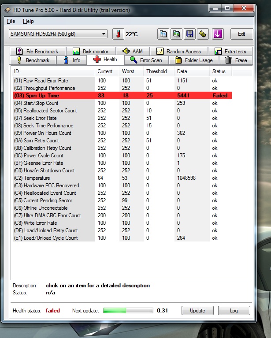Screen dimensions: 271x338
Task: Select the (BF) G-sense Error Rate row
Action: point(123,163)
